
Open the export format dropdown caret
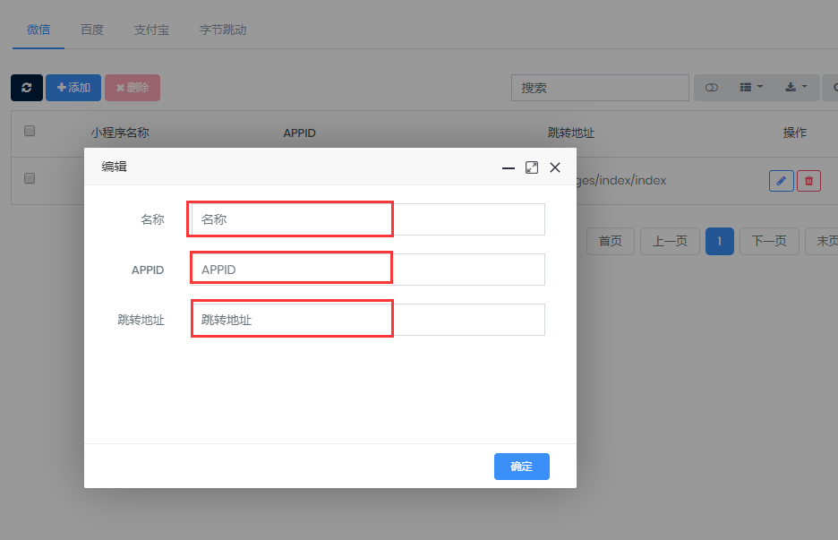point(801,87)
